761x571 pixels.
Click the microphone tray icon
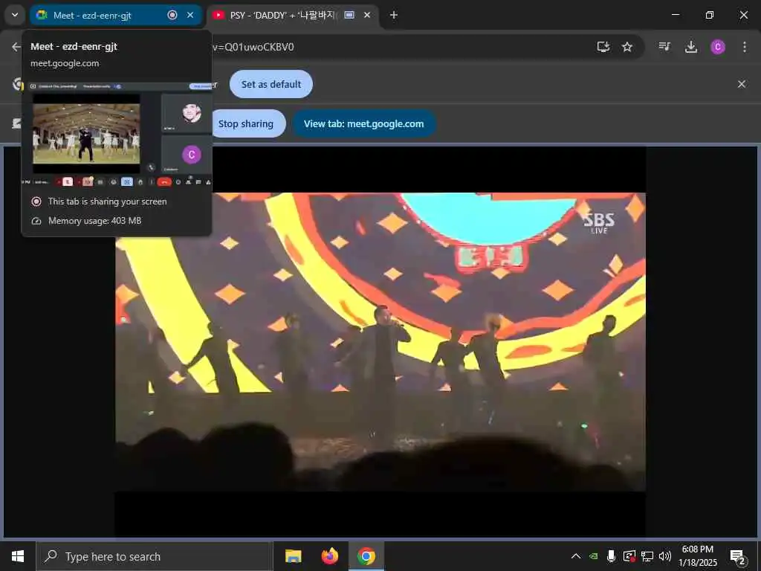tap(611, 556)
